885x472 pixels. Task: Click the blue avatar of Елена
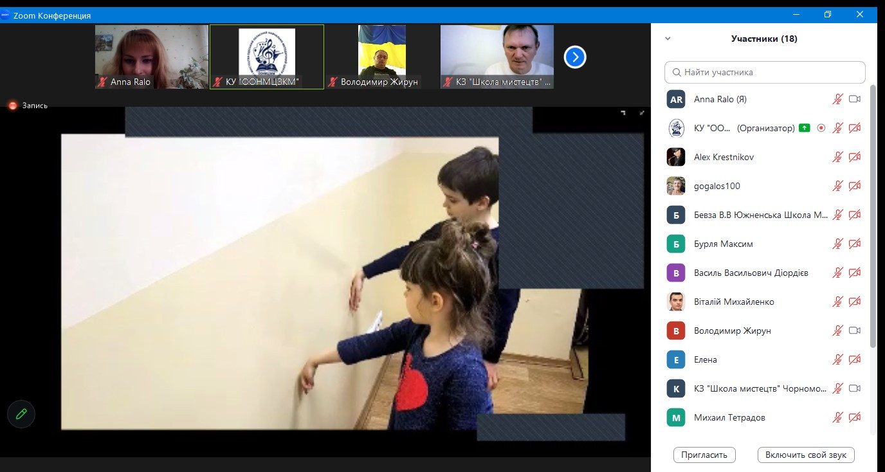pos(676,359)
